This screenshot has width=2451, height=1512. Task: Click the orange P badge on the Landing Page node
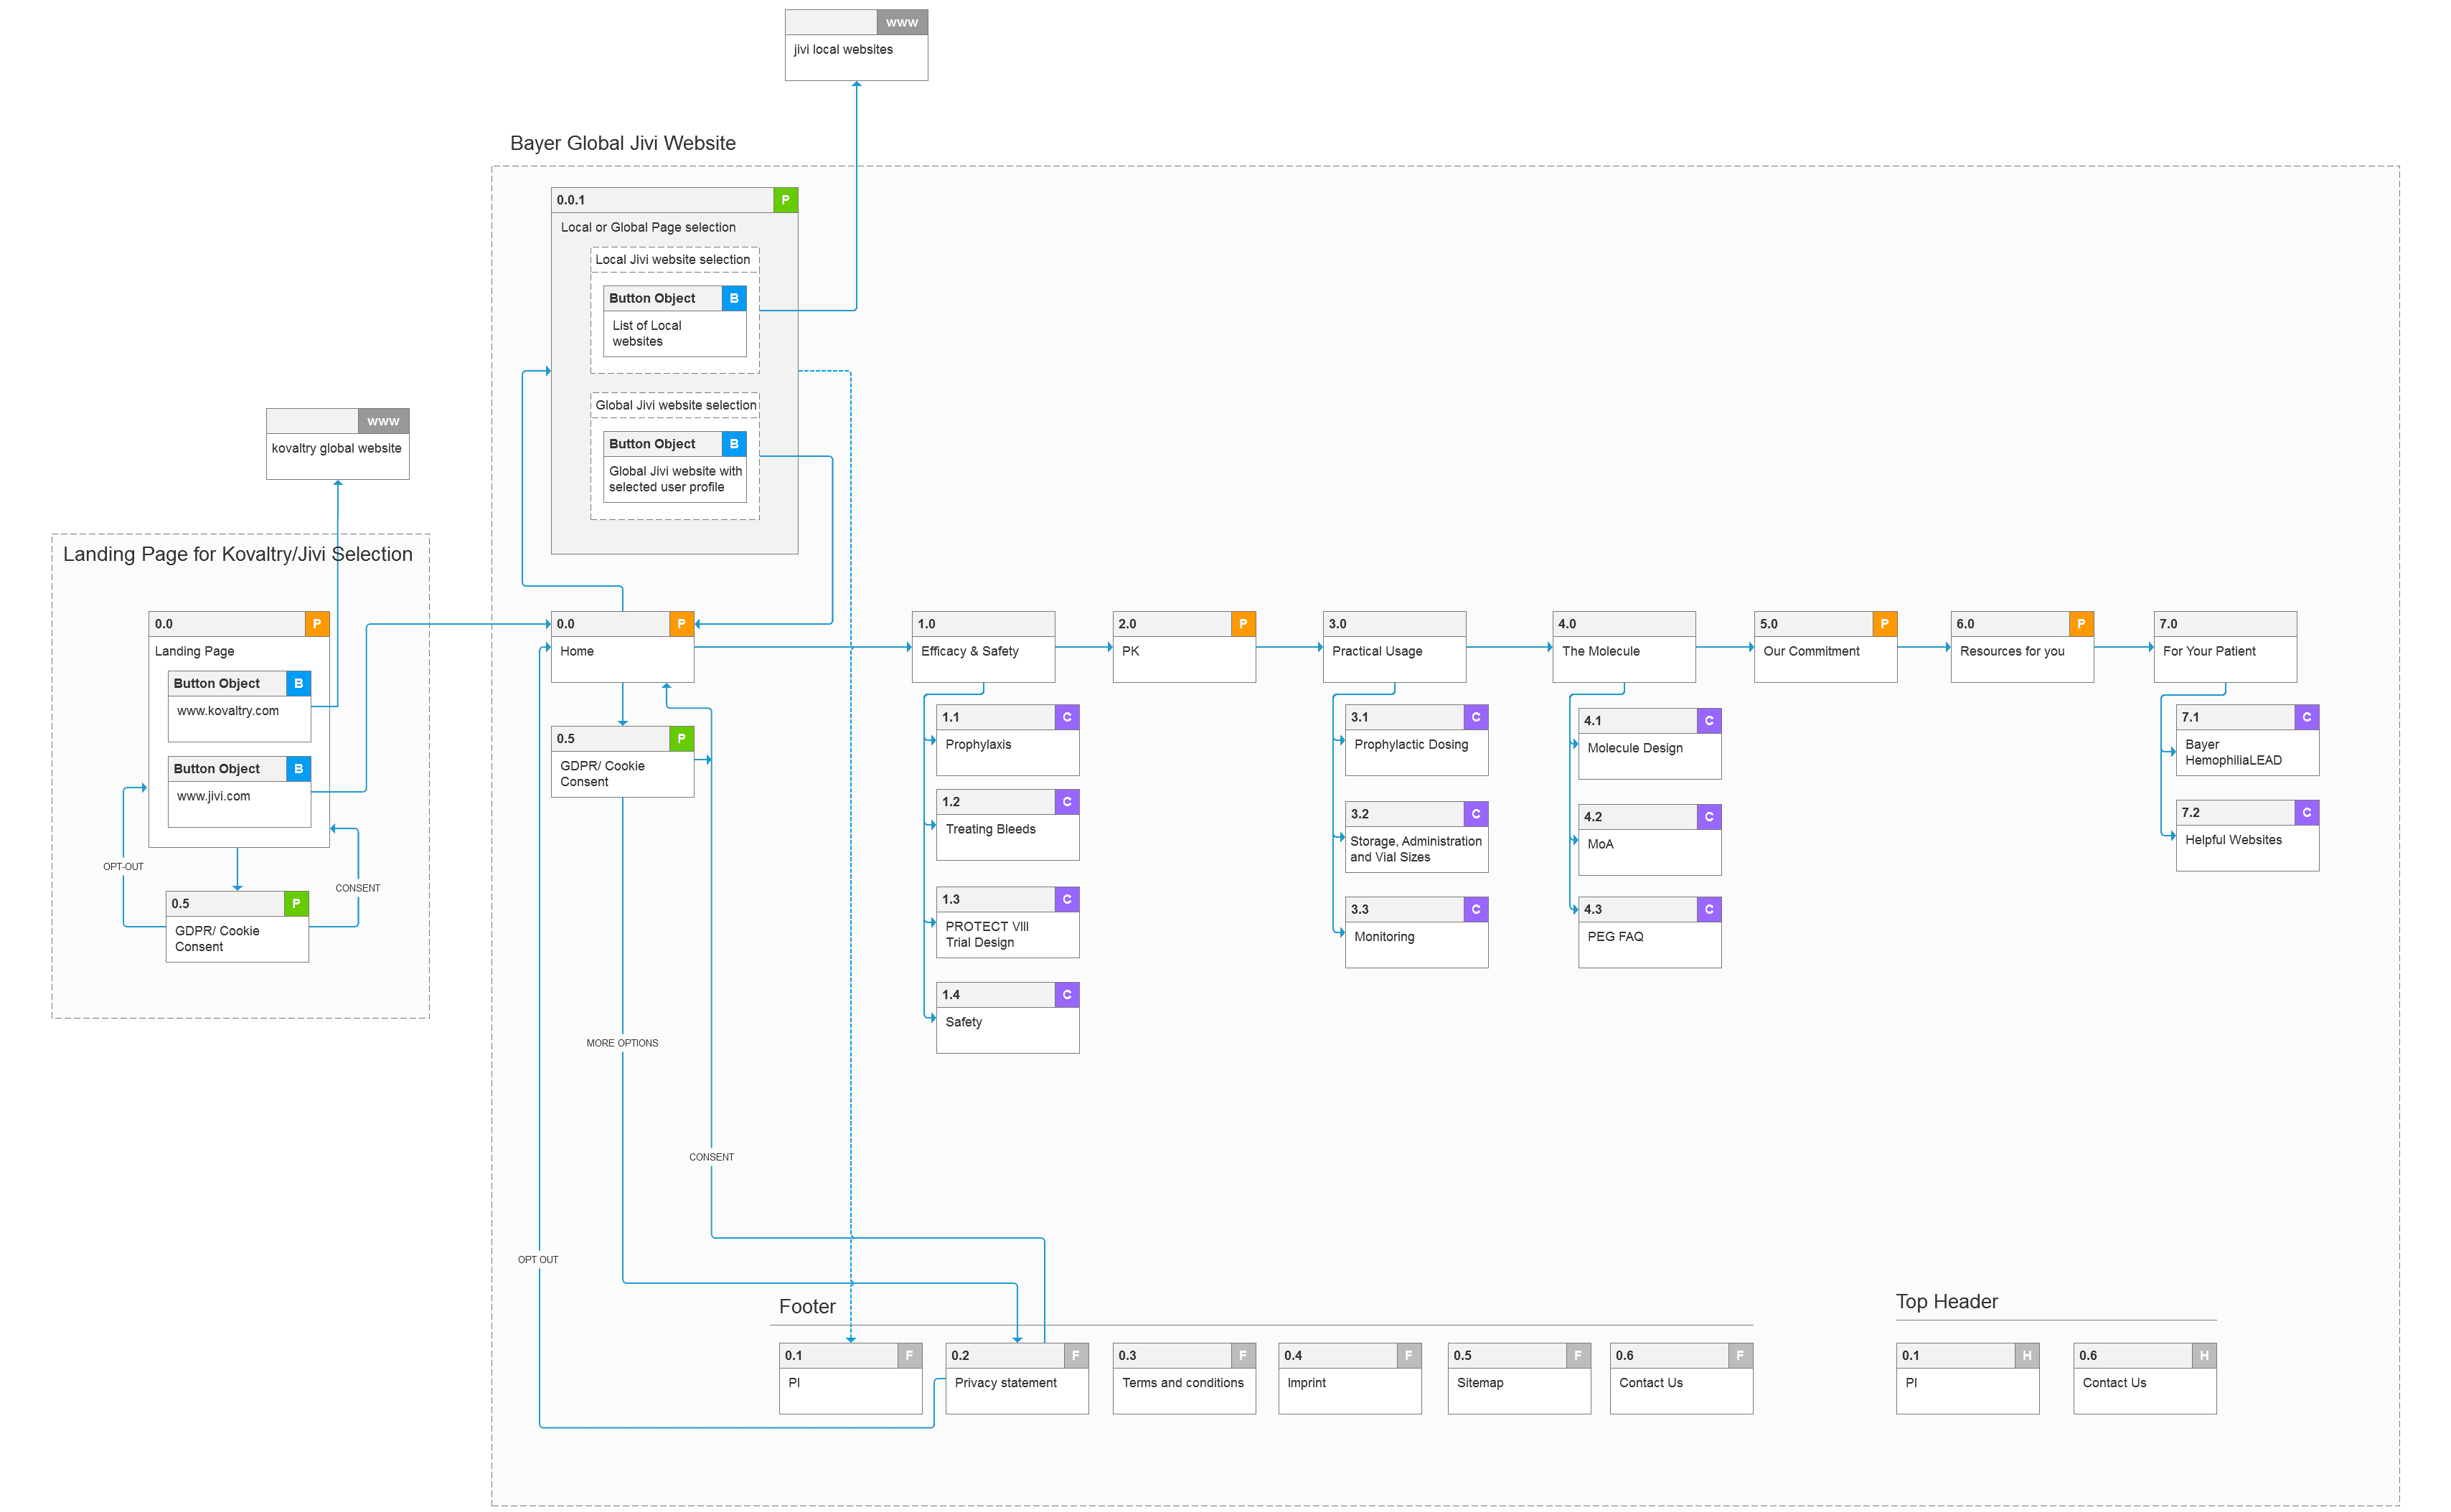[x=317, y=624]
